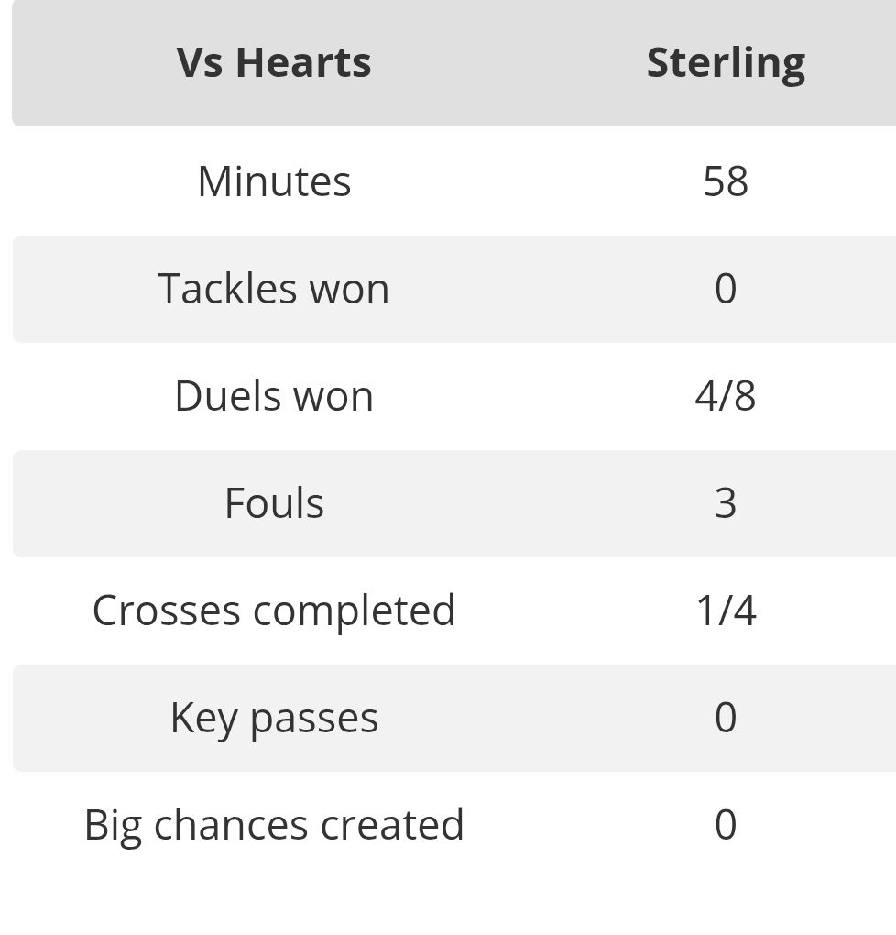The width and height of the screenshot is (896, 935).
Task: Select the 'Key passes' row label
Action: 274,718
